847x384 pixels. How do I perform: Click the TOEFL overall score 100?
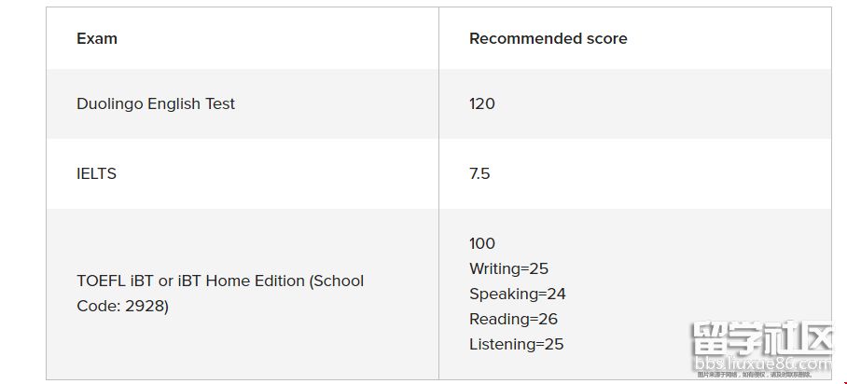(x=482, y=243)
